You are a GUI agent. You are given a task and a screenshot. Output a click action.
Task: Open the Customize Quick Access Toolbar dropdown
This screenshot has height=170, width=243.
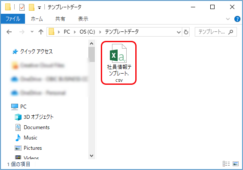click(x=40, y=7)
